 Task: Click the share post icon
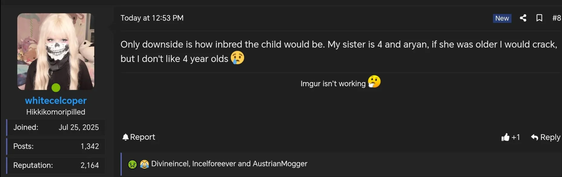(523, 18)
